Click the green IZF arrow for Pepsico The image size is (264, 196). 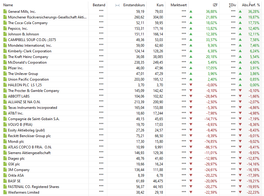(191, 29)
